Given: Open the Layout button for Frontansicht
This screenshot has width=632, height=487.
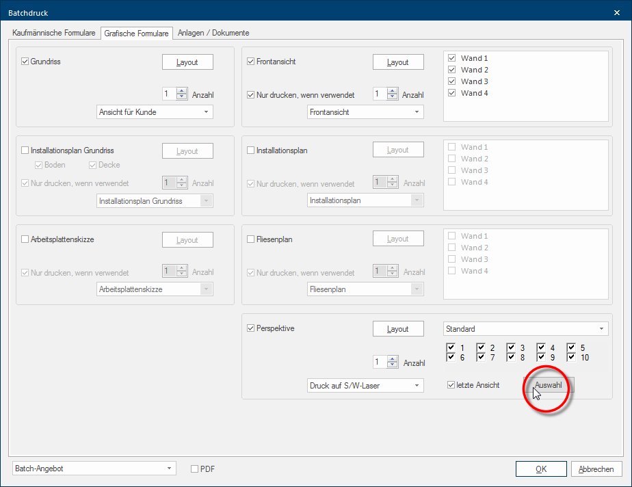Looking at the screenshot, I should 398,62.
